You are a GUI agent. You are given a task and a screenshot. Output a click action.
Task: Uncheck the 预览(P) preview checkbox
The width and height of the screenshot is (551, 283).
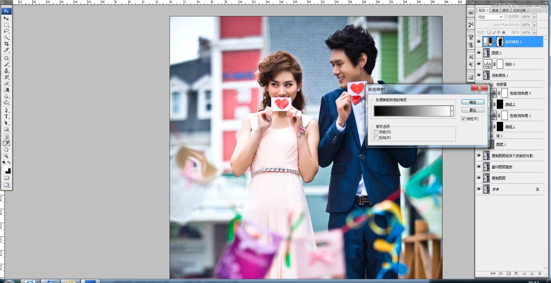point(464,119)
